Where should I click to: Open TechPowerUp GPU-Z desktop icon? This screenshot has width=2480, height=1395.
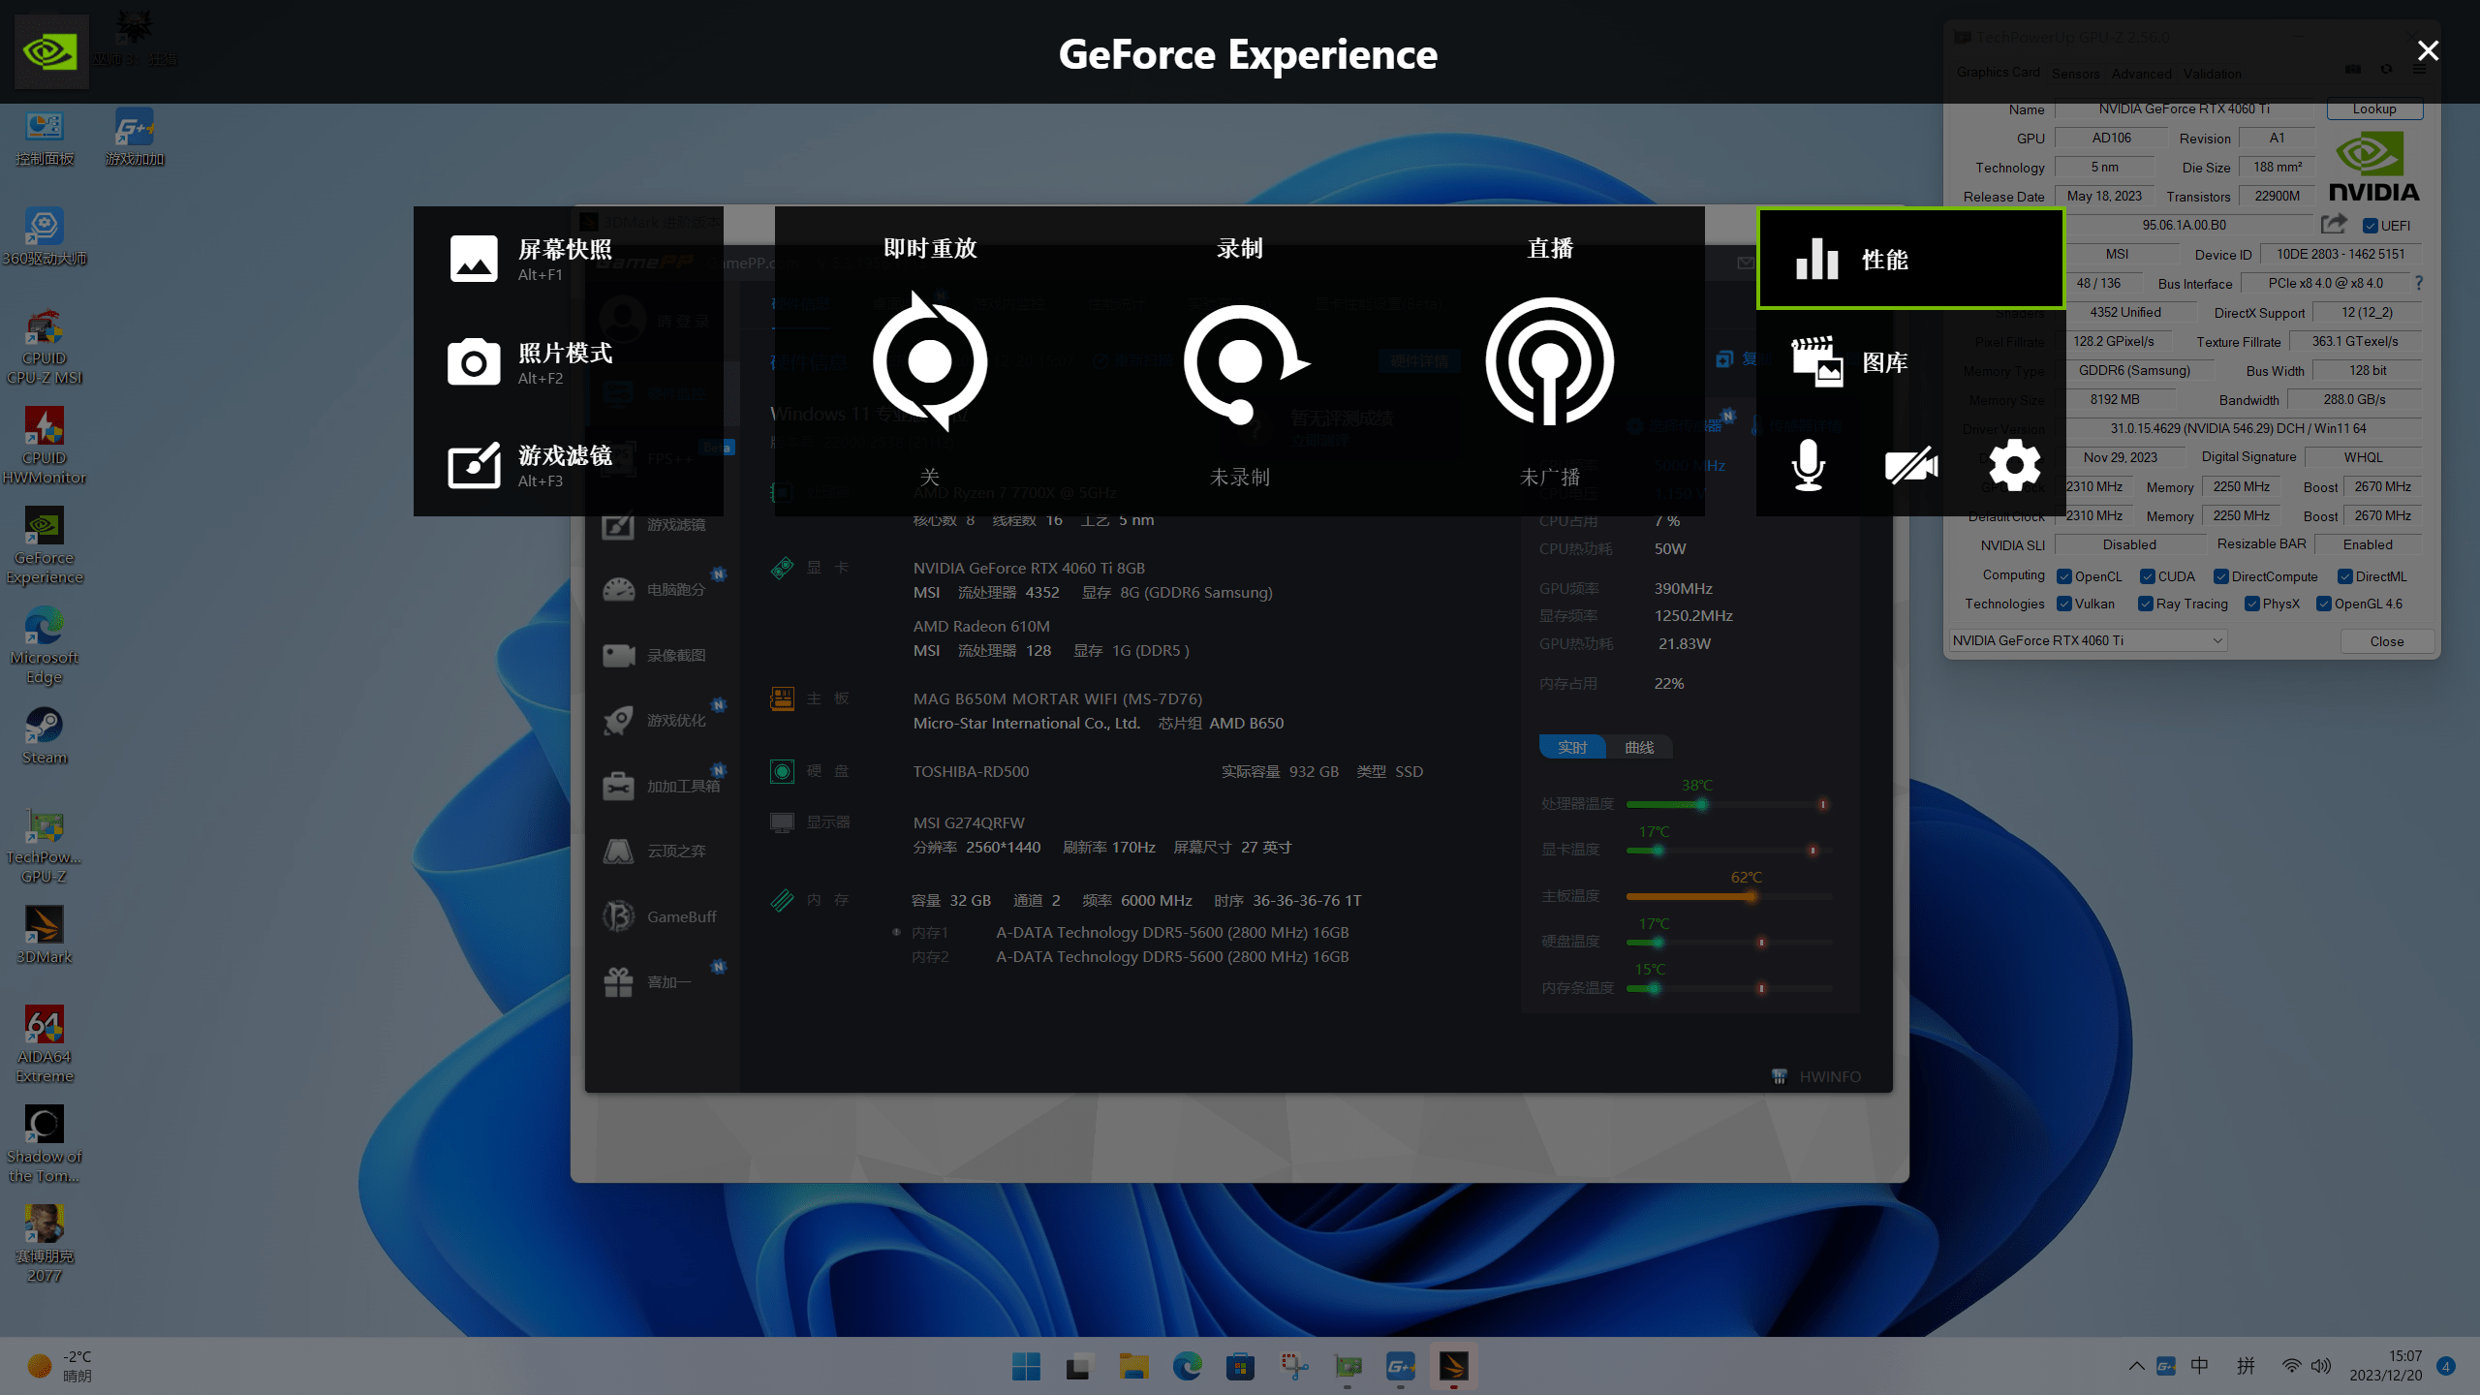point(45,846)
